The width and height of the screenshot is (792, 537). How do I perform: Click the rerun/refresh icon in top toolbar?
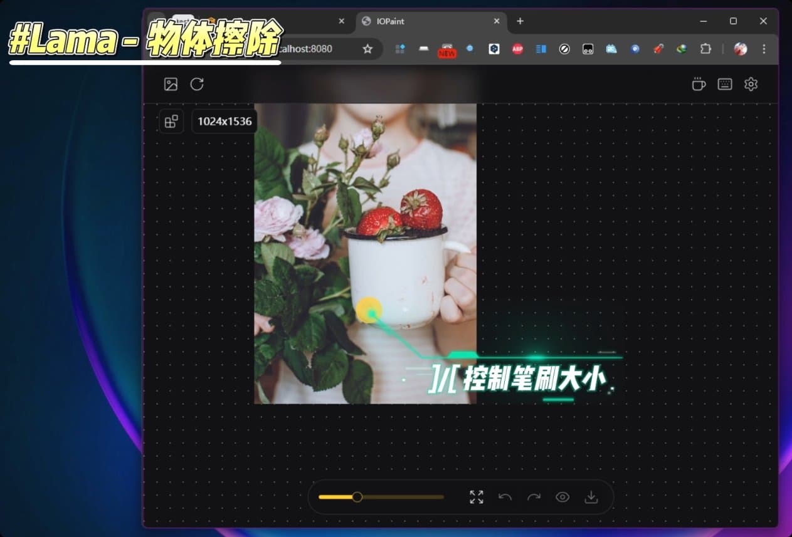197,84
